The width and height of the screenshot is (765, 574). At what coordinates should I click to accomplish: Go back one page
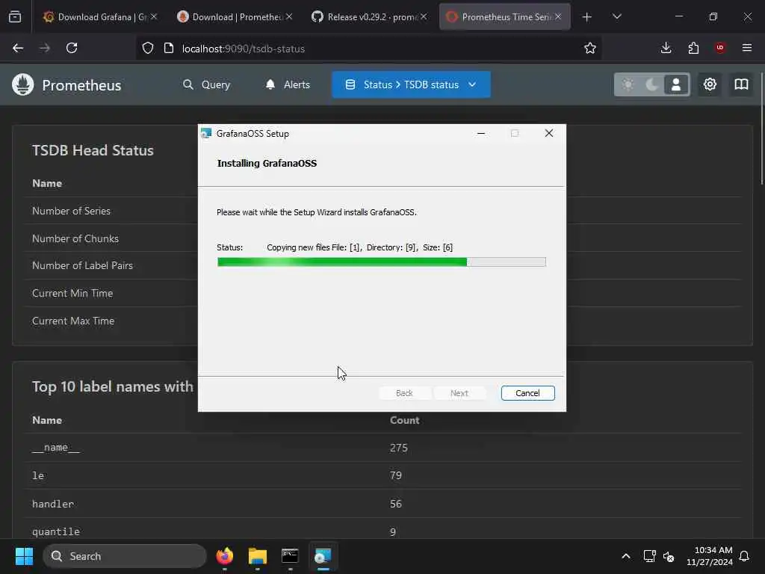tap(18, 48)
